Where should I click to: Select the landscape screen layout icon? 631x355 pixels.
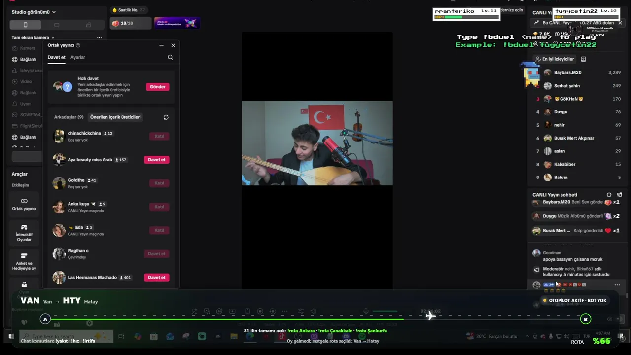pyautogui.click(x=57, y=25)
